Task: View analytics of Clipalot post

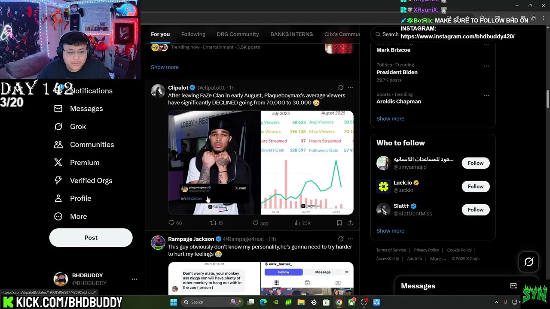Action: coord(297,223)
